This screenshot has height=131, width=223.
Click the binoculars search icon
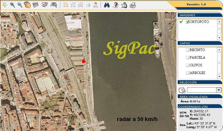click(107, 5)
